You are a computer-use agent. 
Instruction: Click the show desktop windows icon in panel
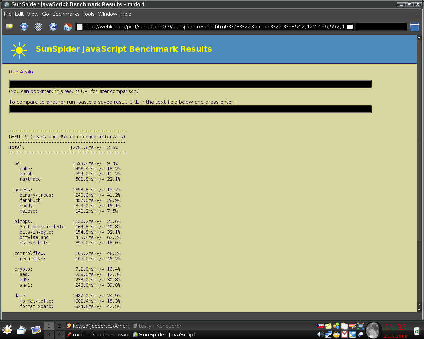click(x=22, y=330)
